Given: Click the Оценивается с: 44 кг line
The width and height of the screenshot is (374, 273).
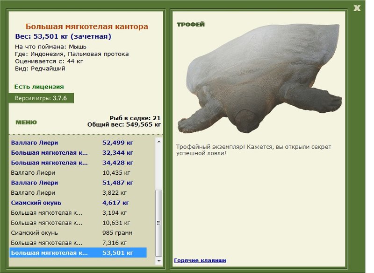Looking at the screenshot, I should [x=49, y=61].
